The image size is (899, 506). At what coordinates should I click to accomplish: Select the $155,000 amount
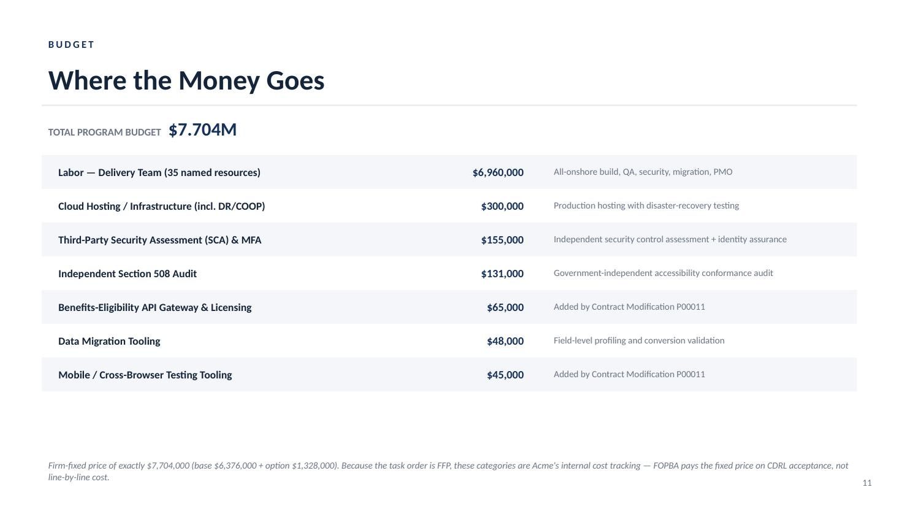coord(502,240)
